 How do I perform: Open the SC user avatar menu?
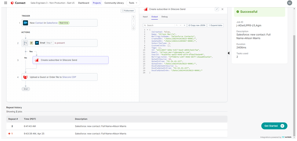coord(289,3)
